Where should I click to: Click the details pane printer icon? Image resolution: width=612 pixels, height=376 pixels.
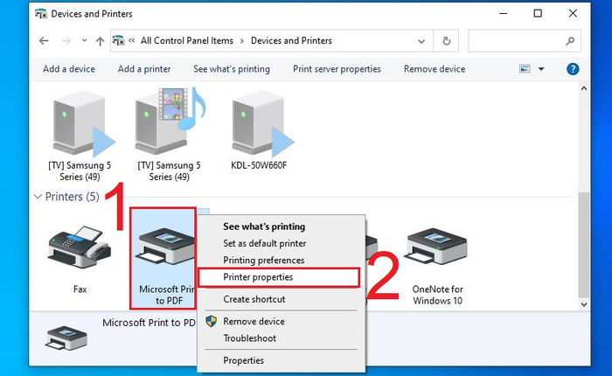coord(66,338)
